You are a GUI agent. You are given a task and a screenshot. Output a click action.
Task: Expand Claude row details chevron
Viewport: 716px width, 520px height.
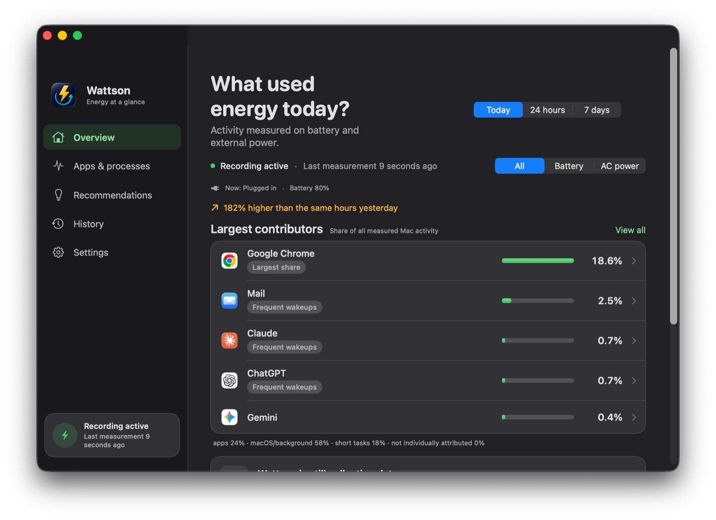[x=634, y=340]
